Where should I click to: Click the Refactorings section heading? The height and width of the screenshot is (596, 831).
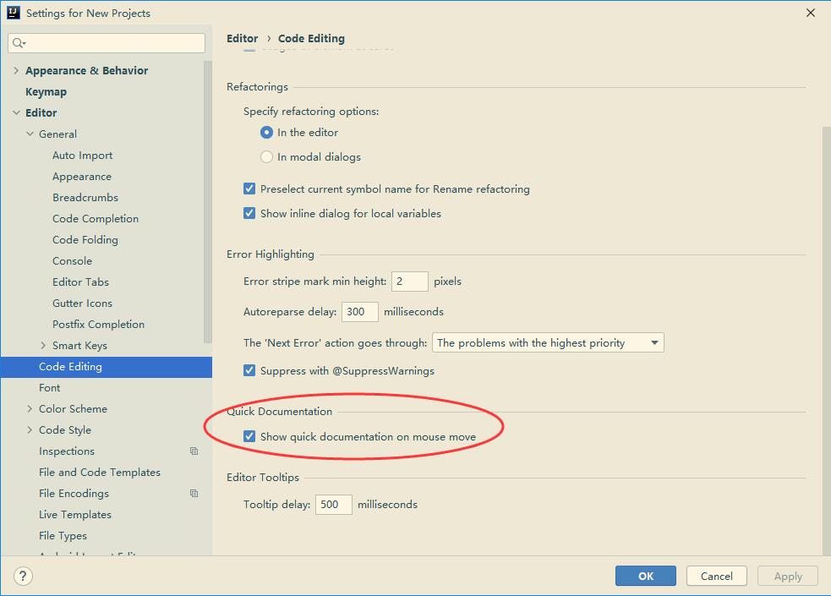(x=257, y=86)
